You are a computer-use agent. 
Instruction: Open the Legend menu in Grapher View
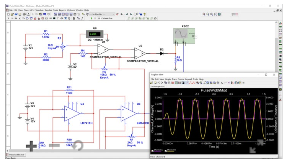pos(188,79)
